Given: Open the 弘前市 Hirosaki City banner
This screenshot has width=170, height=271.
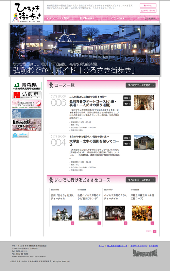Looking at the screenshot, I should [x=27, y=95].
